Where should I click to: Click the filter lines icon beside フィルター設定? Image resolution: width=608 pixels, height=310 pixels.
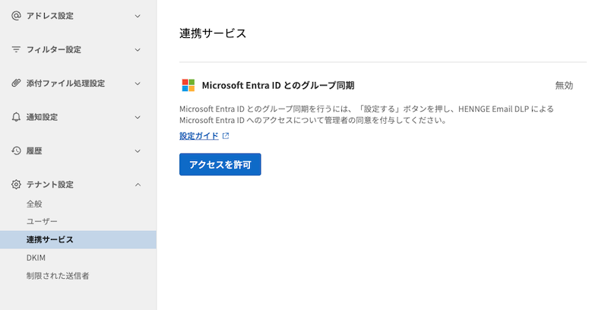[x=16, y=49]
